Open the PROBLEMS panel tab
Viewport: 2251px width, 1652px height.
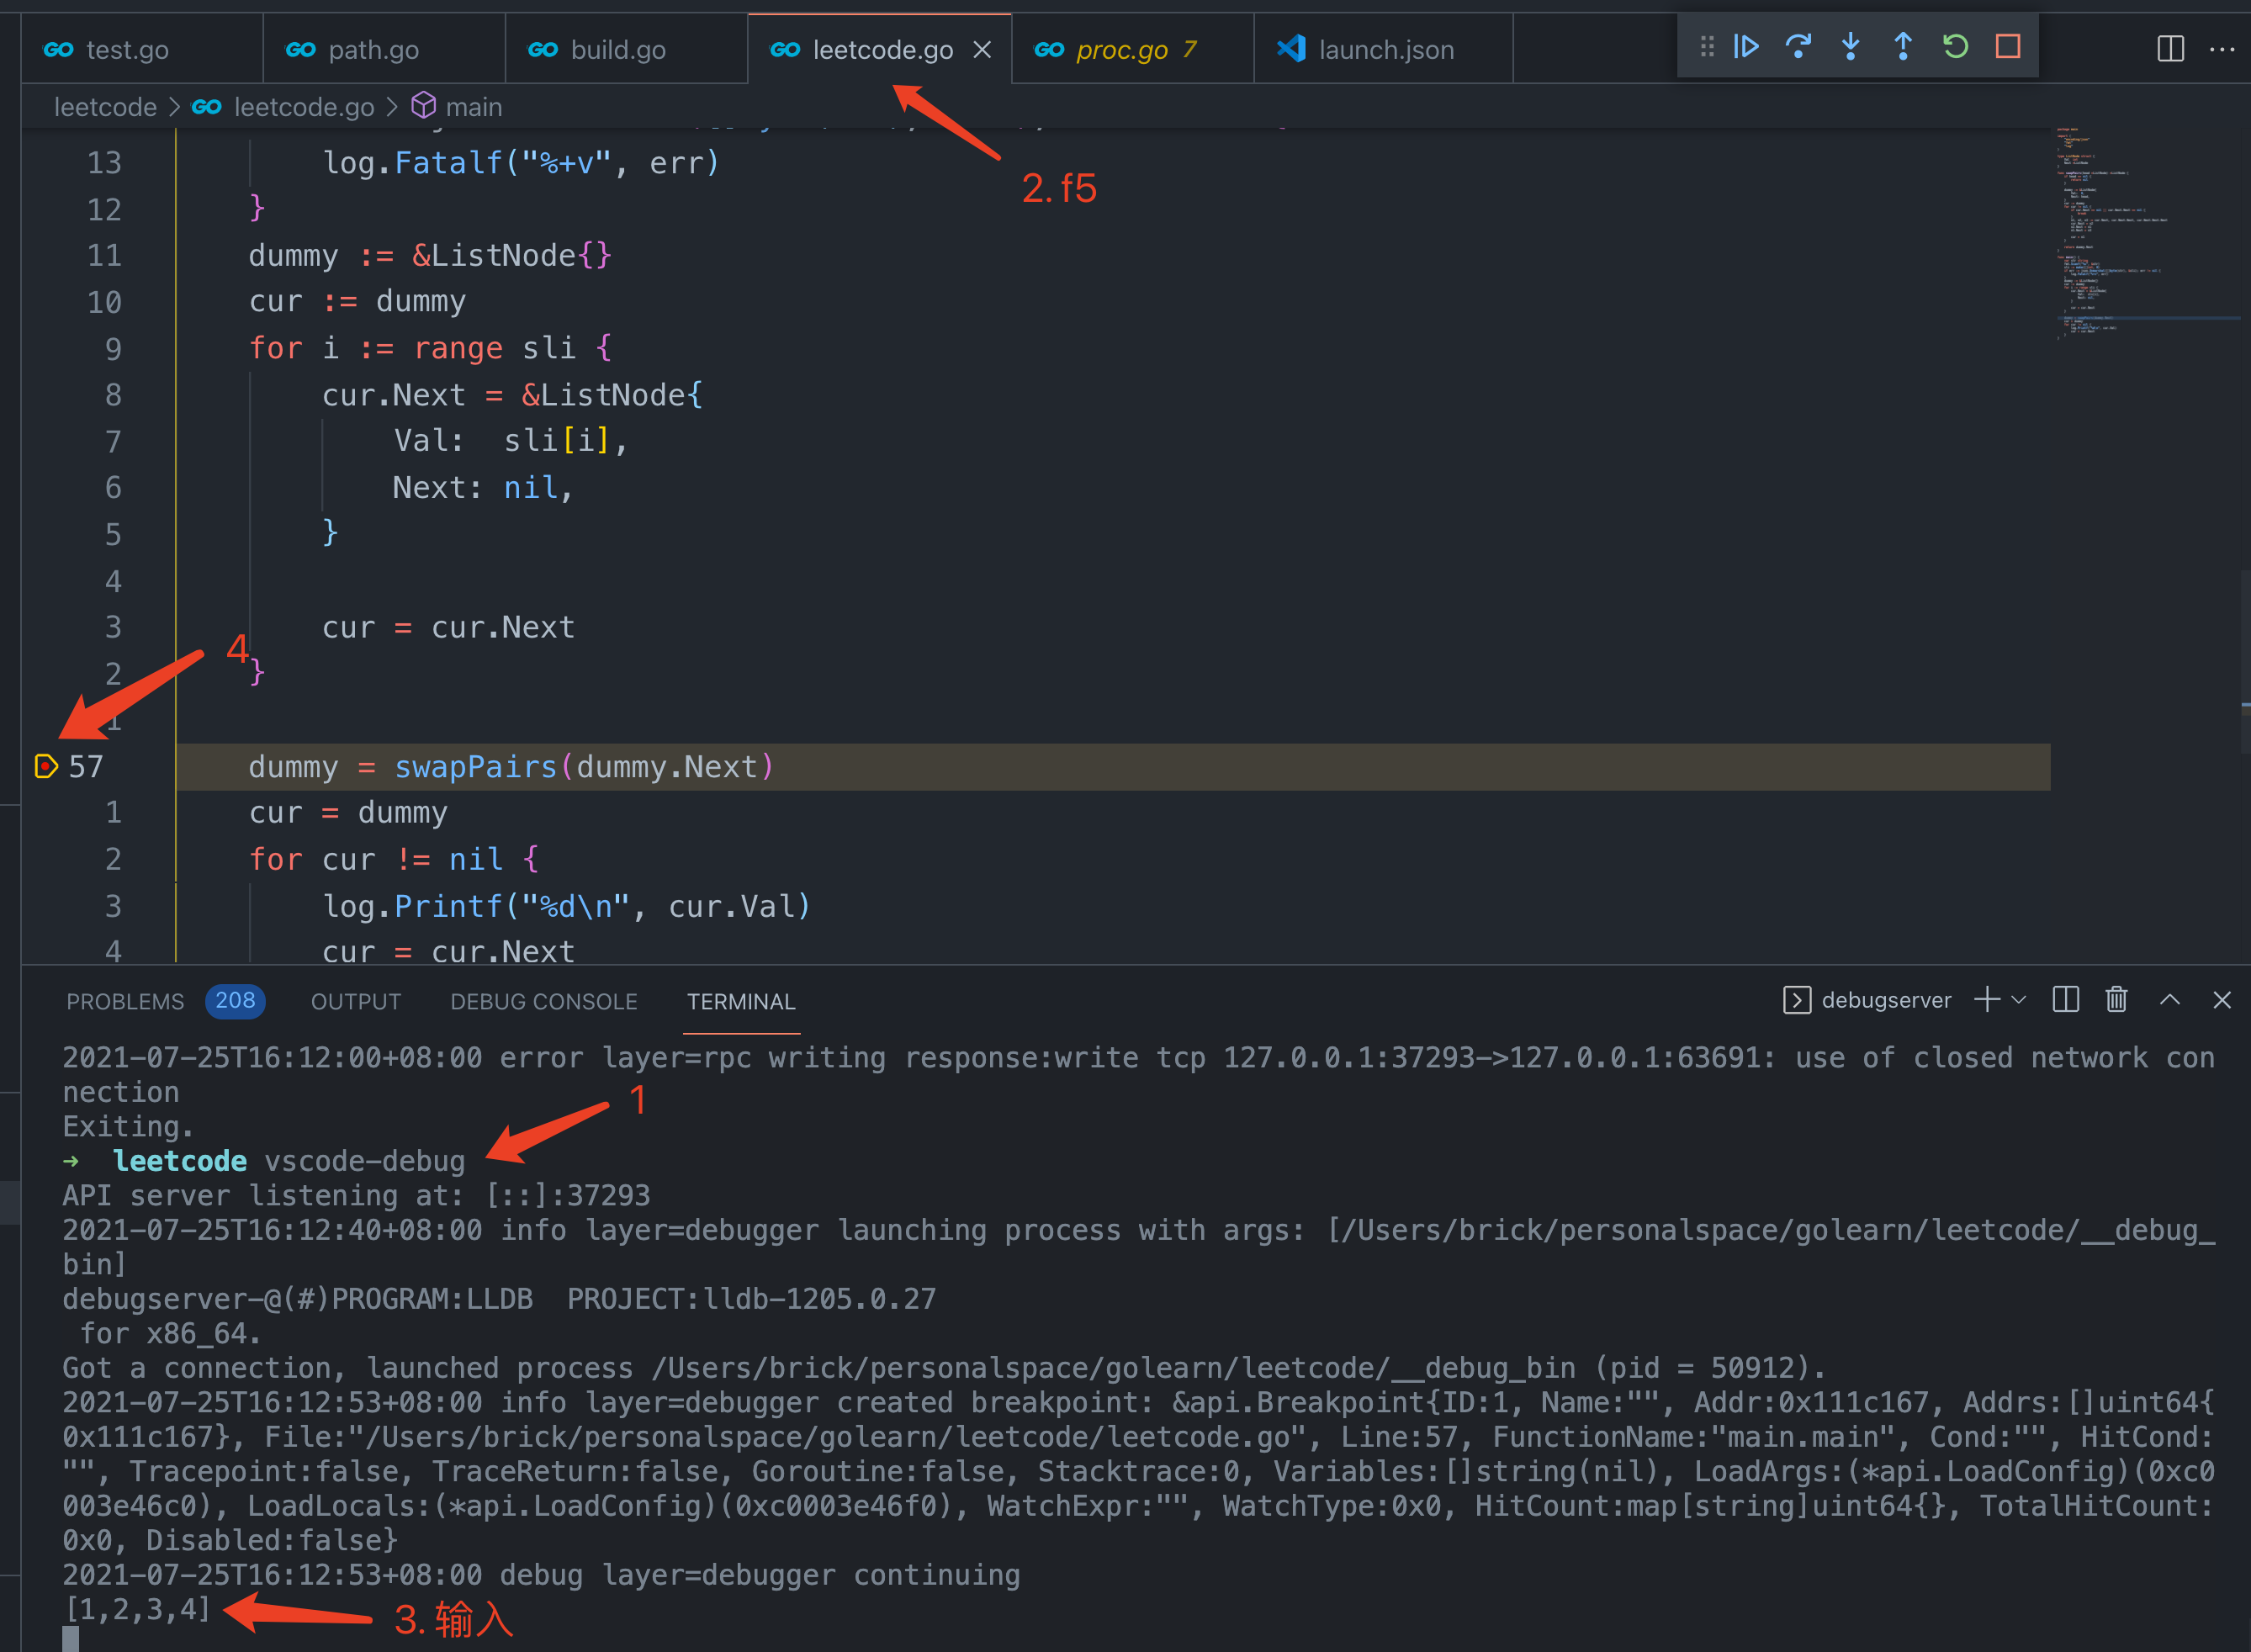point(125,1001)
